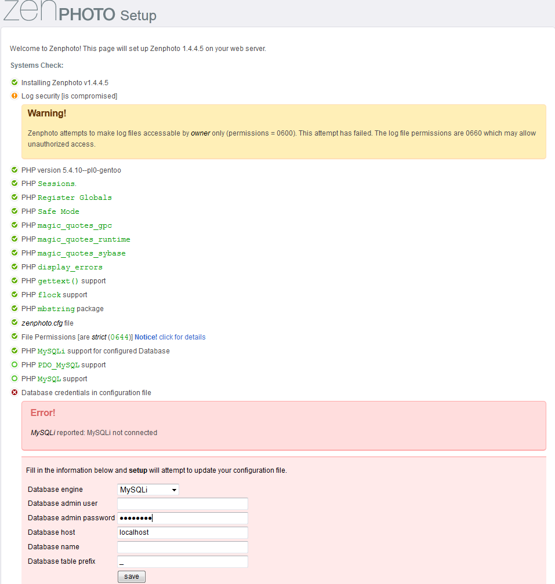Click the 'PDO_MySQL' green label
The width and height of the screenshot is (555, 584).
[59, 365]
